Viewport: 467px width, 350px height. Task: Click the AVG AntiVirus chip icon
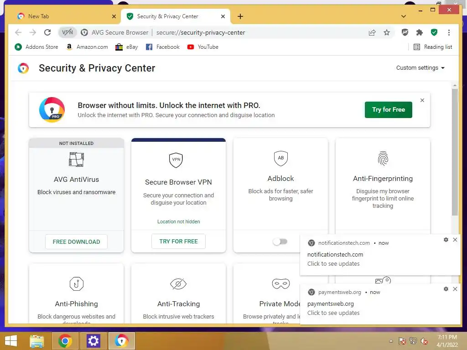(x=76, y=159)
